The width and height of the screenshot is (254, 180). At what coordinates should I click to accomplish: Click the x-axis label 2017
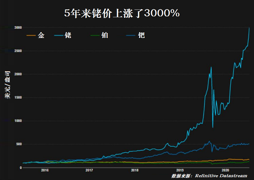click(x=89, y=170)
